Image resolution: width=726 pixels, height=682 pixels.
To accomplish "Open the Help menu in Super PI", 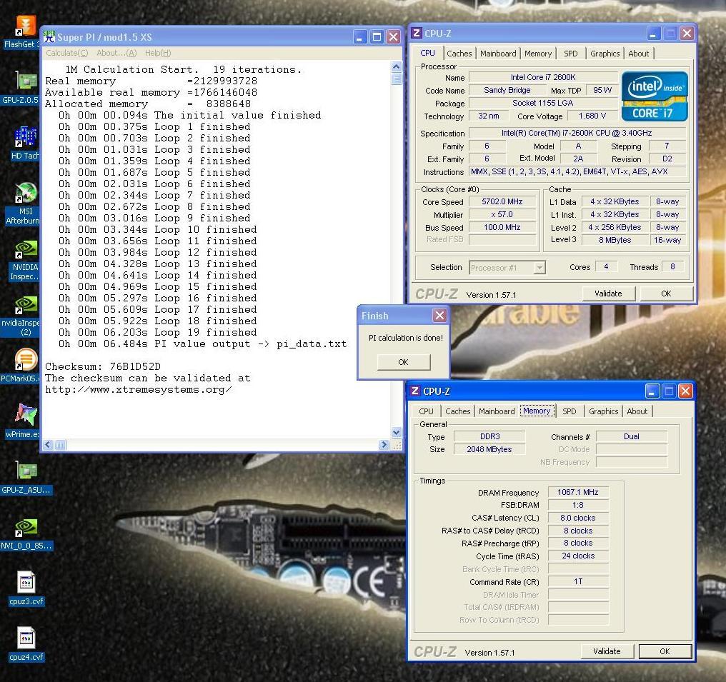I will click(157, 54).
